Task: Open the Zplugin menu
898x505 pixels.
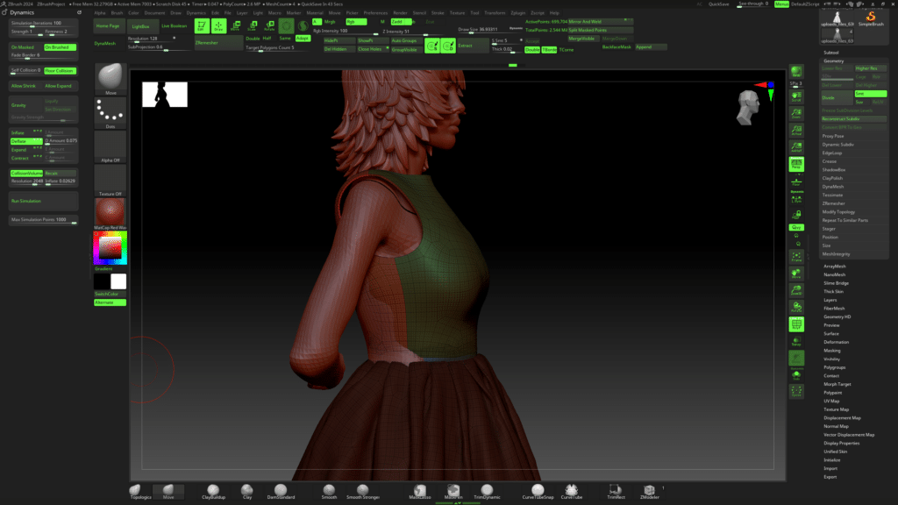Action: click(x=517, y=12)
